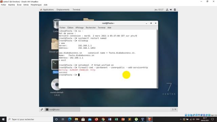
Task: Open the Affichage menu in the terminal
Action: tap(79, 28)
